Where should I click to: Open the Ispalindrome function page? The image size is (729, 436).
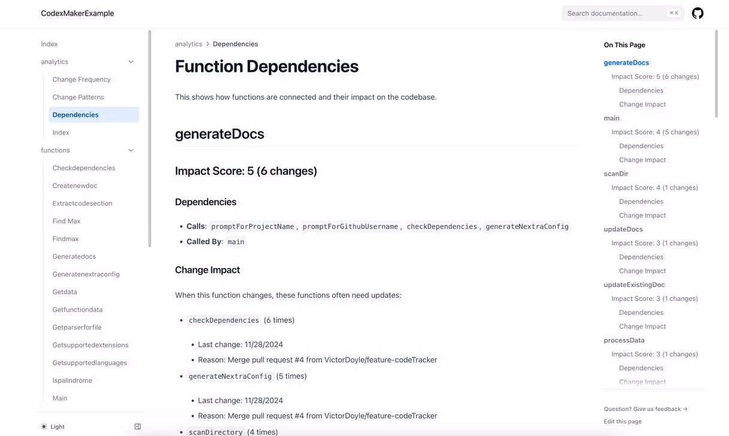72,380
